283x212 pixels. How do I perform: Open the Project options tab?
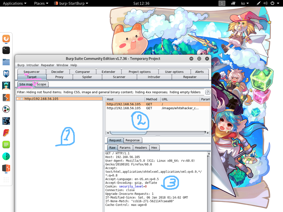click(140, 72)
